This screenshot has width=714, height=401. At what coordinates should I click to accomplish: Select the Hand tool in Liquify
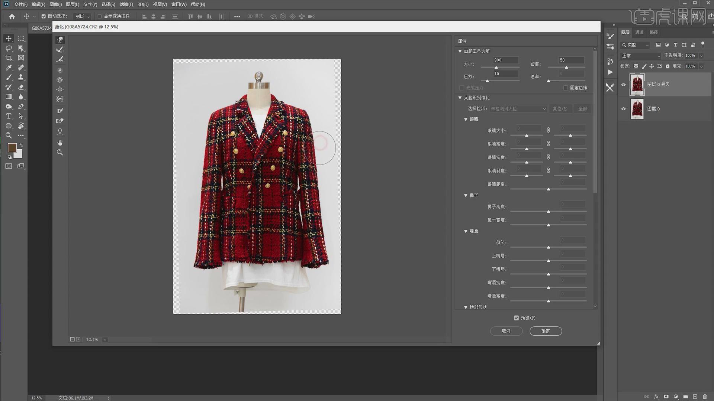(60, 143)
